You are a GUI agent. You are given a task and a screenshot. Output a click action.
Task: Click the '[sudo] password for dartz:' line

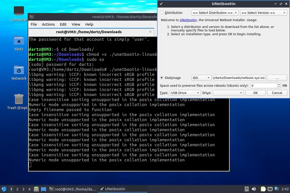click(x=61, y=64)
